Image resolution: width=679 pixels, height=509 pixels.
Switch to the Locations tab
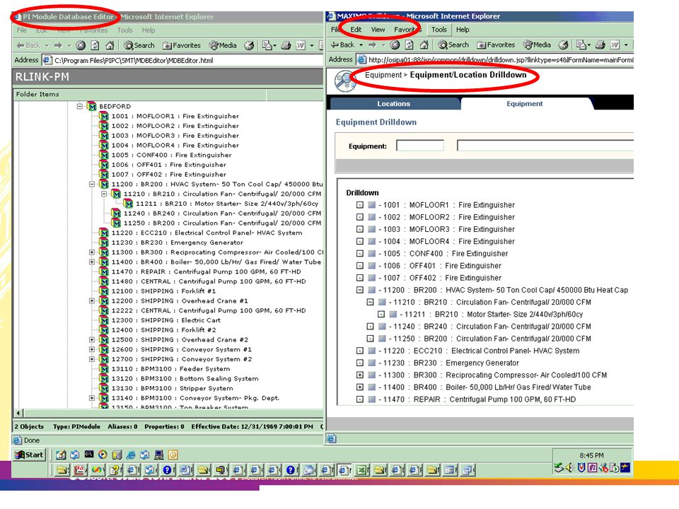[x=394, y=104]
